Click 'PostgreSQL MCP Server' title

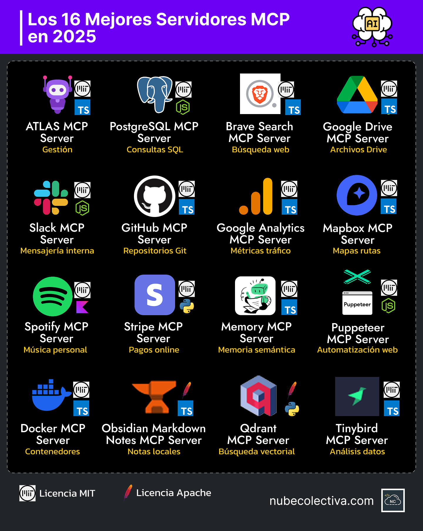(x=154, y=132)
